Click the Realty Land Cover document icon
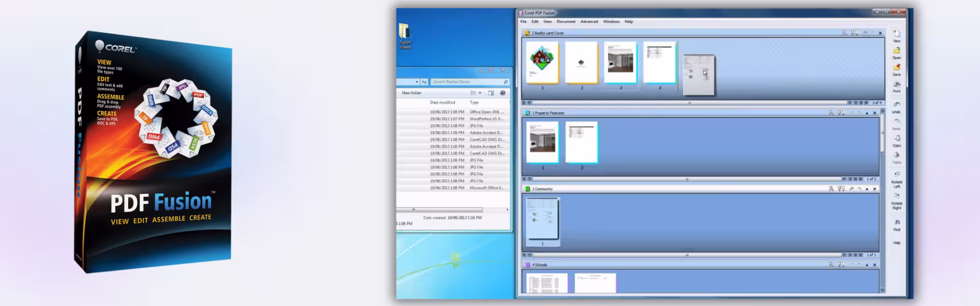Viewport: 980px width, 306px height. [528, 33]
